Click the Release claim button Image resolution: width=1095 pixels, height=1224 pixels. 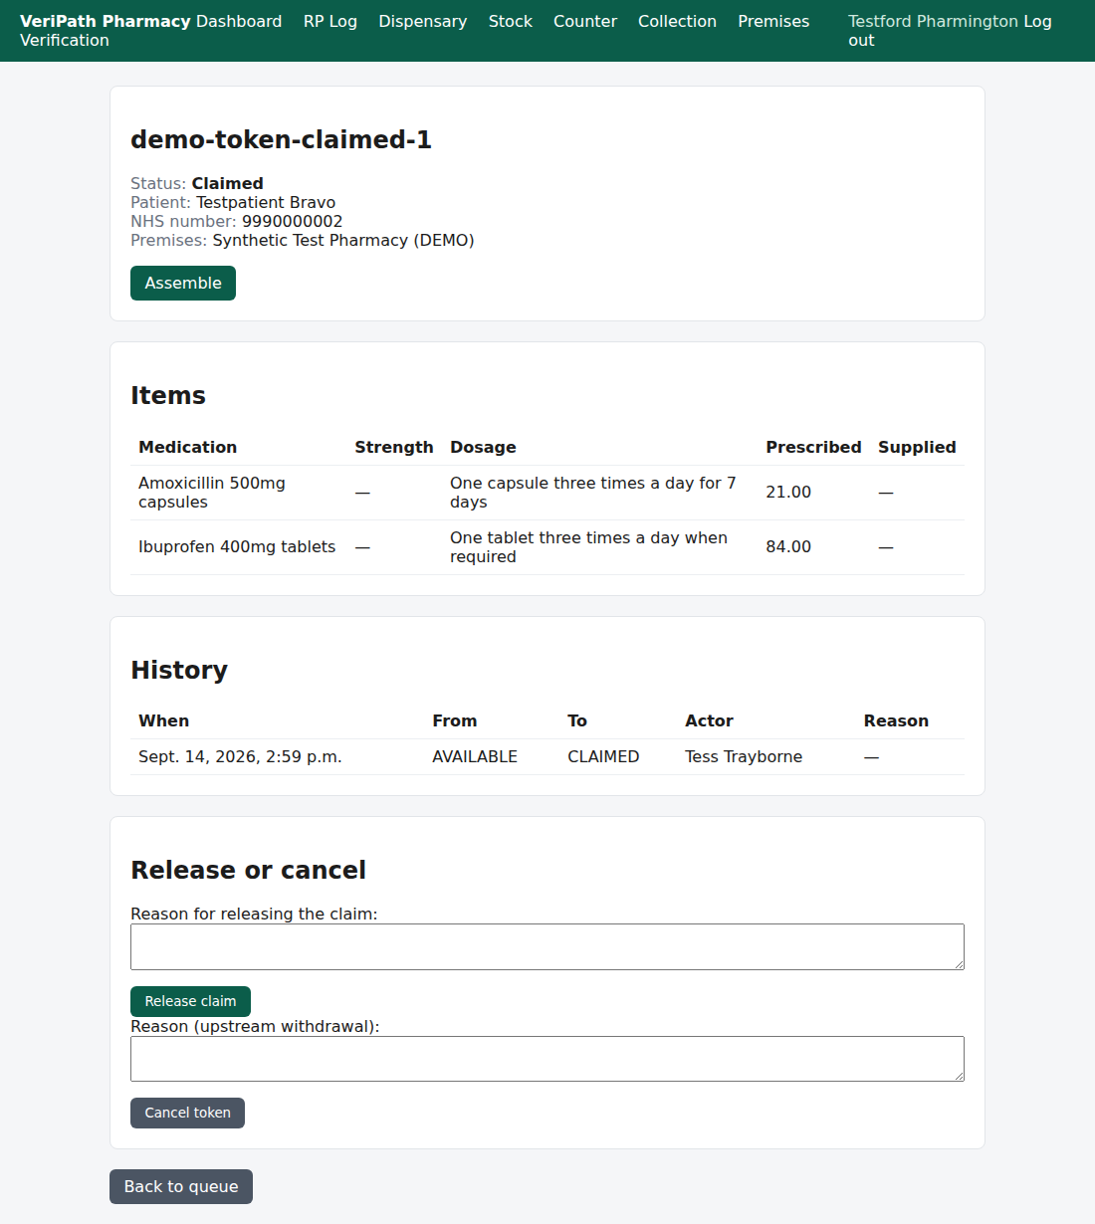coord(190,1001)
